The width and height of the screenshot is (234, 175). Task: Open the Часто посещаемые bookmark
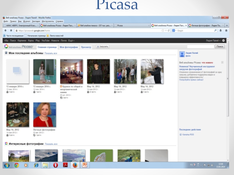pos(13,36)
